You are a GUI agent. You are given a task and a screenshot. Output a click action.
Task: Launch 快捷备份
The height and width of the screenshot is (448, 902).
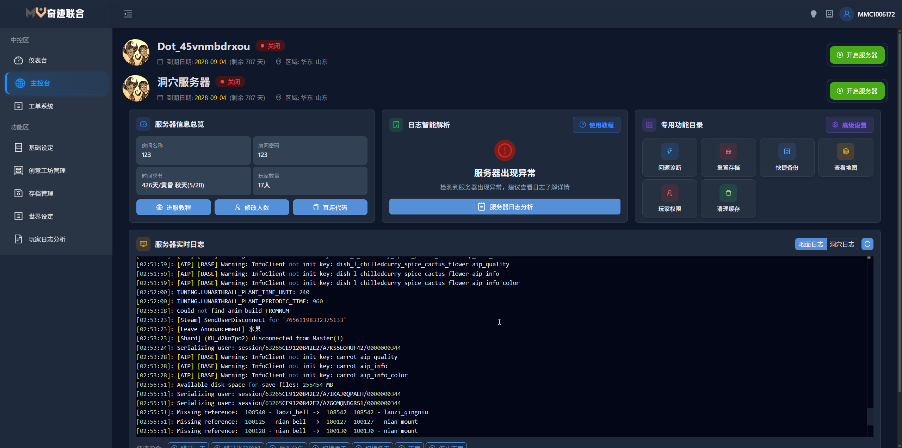click(x=787, y=157)
